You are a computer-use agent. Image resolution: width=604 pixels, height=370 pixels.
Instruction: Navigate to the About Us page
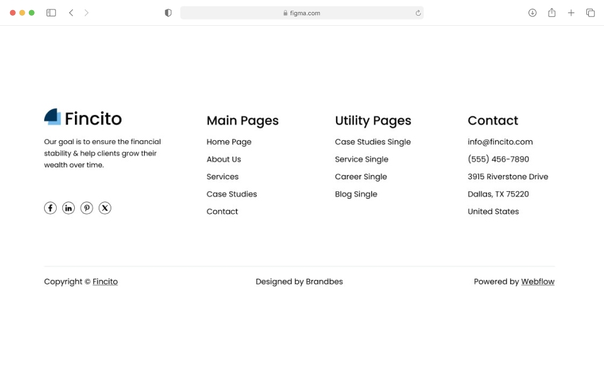point(224,159)
